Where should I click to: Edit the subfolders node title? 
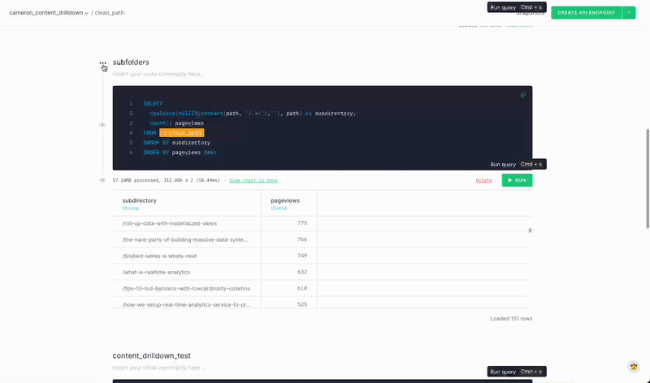[131, 62]
